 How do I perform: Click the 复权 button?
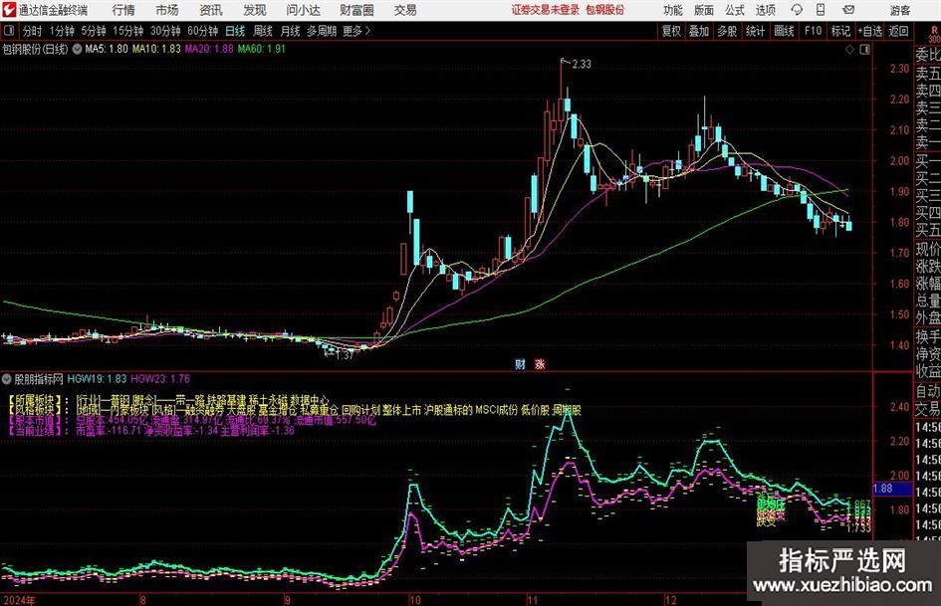671,31
